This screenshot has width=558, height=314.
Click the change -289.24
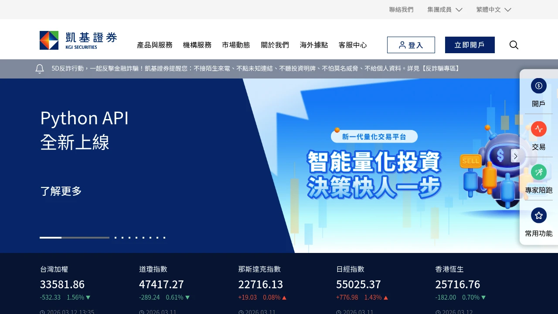tap(150, 297)
